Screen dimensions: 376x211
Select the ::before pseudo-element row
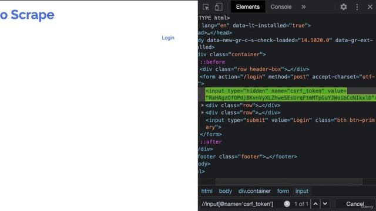tap(213, 62)
